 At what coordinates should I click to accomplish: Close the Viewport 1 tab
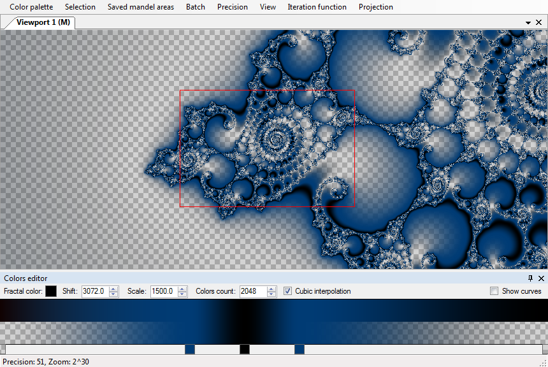point(539,22)
